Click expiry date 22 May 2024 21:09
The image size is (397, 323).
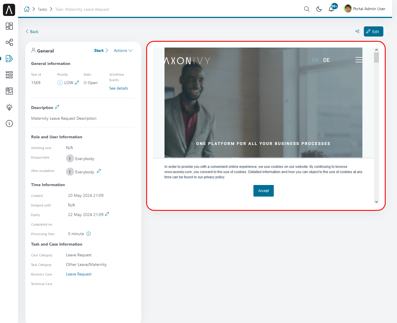(x=86, y=215)
